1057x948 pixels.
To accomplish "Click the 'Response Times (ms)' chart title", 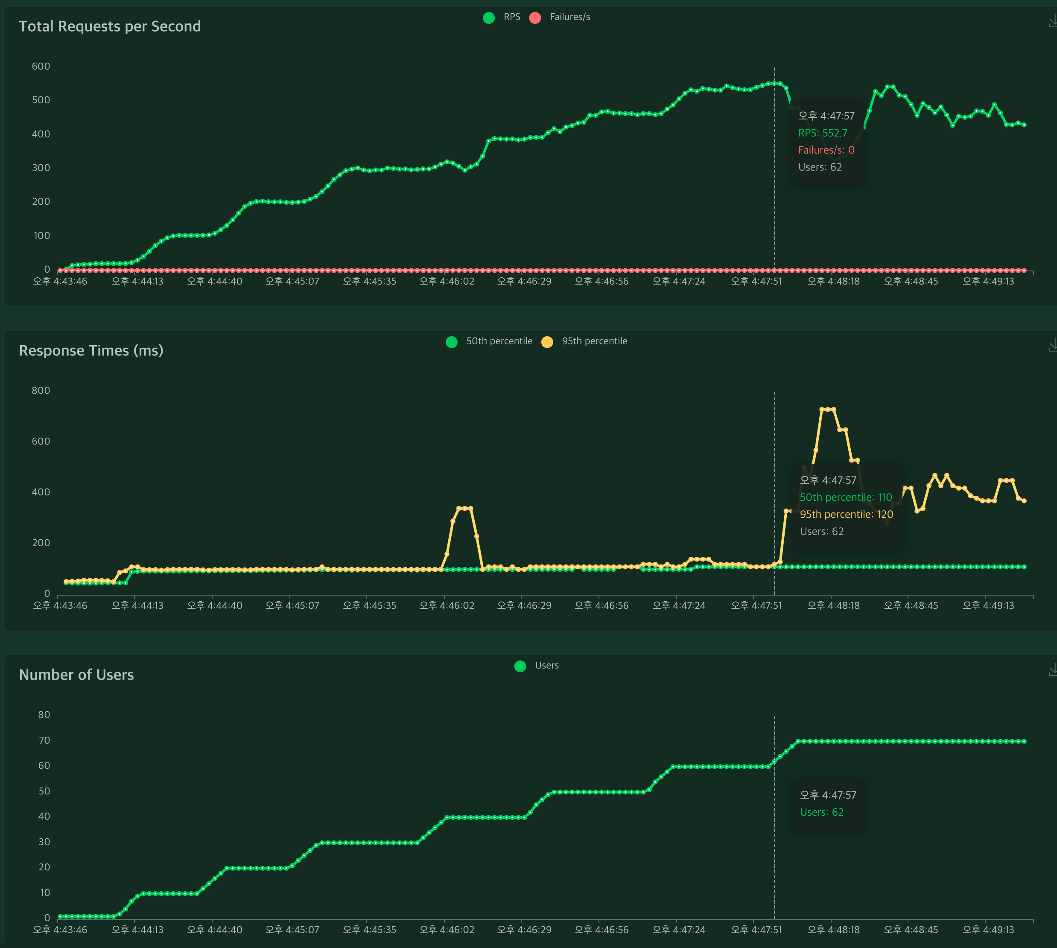I will 91,351.
